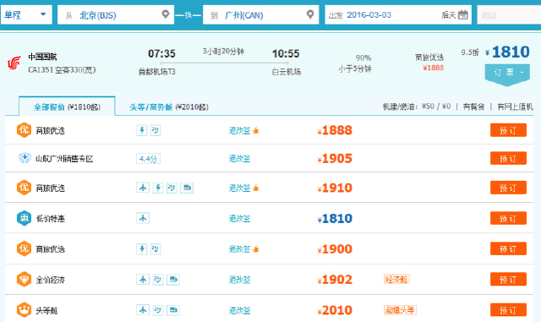Image resolution: width=541 pixels, height=322 pixels.
Task: Click the lightning icon in the ¥1900 row
Action: pyautogui.click(x=141, y=248)
